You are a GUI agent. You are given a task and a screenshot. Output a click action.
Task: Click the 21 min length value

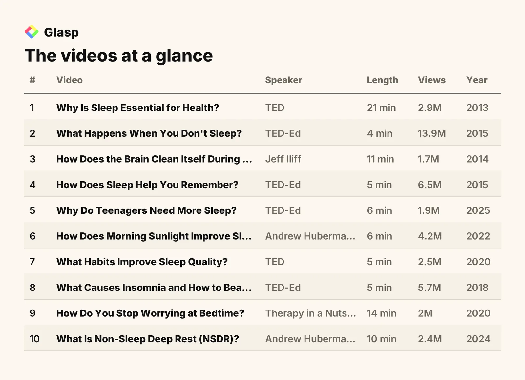[x=381, y=108]
